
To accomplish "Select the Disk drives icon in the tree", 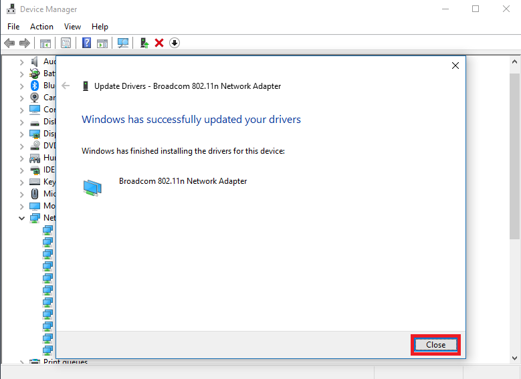I will [x=35, y=122].
